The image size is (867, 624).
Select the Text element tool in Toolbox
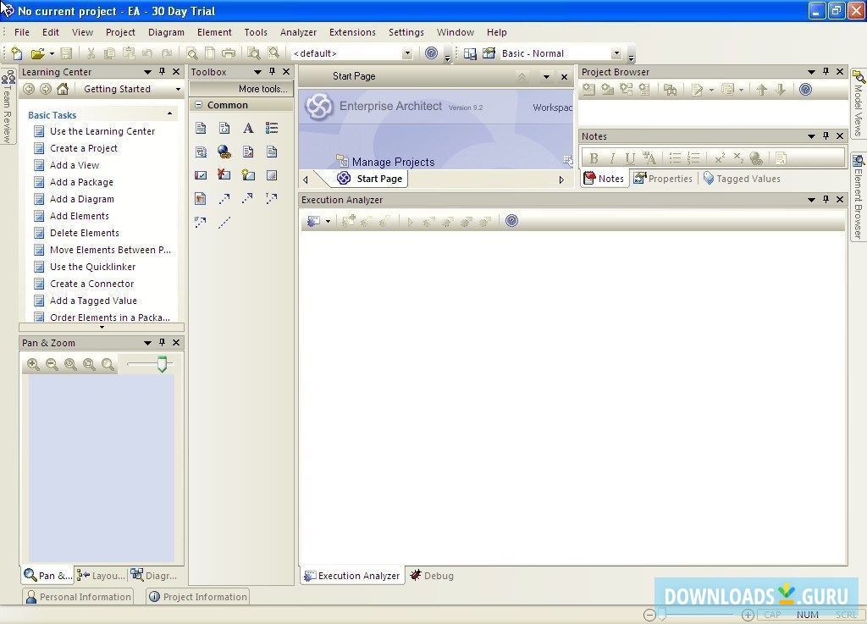[248, 129]
